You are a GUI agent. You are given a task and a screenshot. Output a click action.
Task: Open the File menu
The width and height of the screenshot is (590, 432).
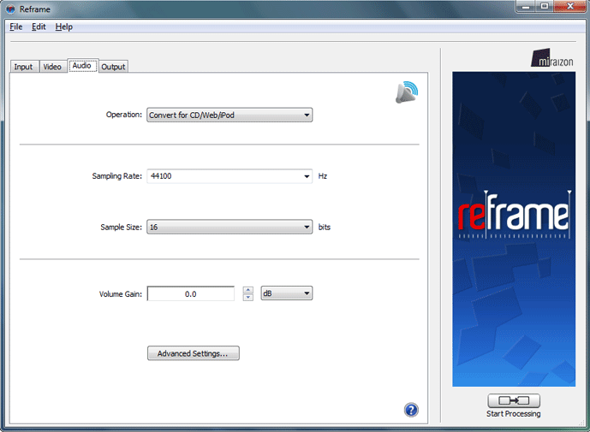[x=15, y=27]
